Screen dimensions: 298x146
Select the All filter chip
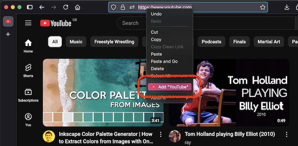tap(55, 42)
